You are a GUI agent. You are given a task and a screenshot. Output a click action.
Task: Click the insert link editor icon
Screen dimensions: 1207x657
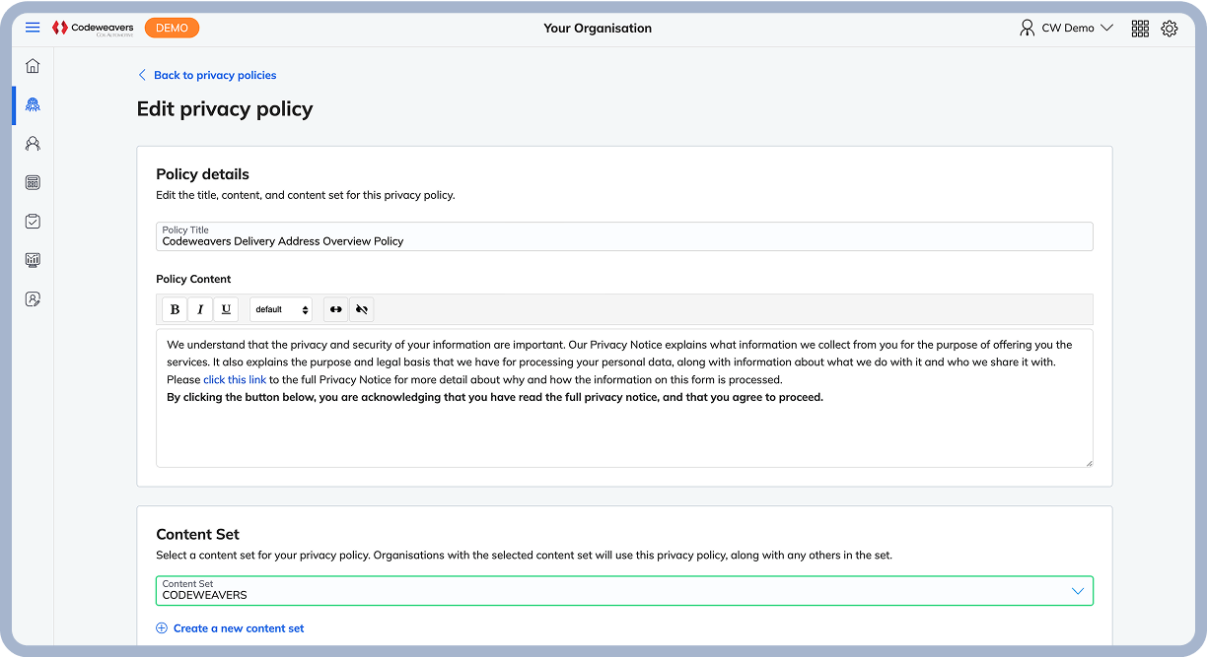(336, 309)
